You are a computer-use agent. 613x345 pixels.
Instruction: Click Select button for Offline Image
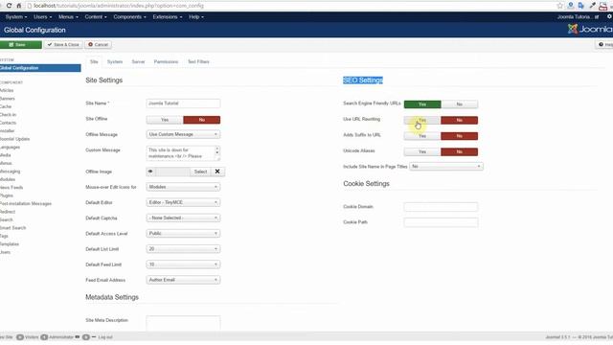[x=200, y=172]
